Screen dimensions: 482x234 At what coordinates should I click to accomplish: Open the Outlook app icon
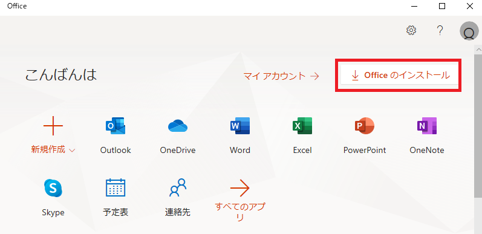pos(116,126)
